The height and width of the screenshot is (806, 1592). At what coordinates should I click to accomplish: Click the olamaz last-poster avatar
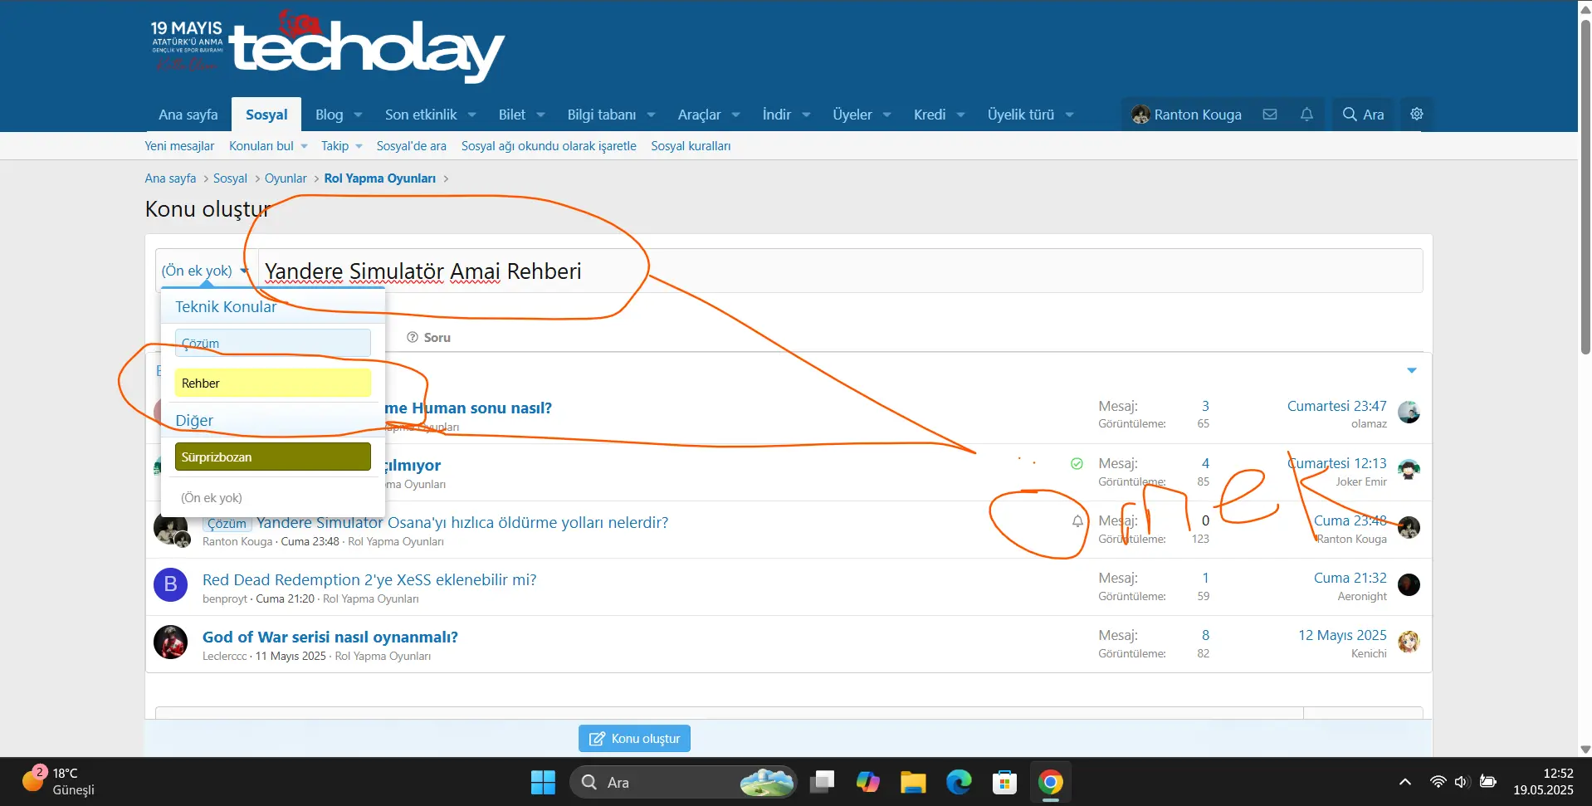pyautogui.click(x=1409, y=412)
